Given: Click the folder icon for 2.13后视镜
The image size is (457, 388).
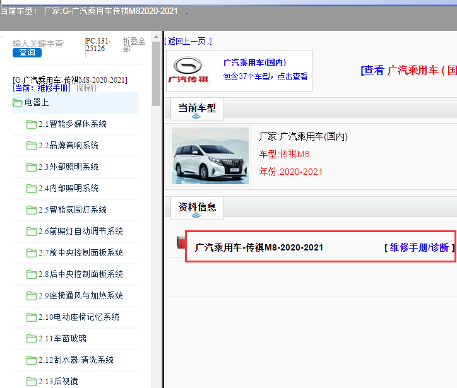Looking at the screenshot, I should pos(32,382).
